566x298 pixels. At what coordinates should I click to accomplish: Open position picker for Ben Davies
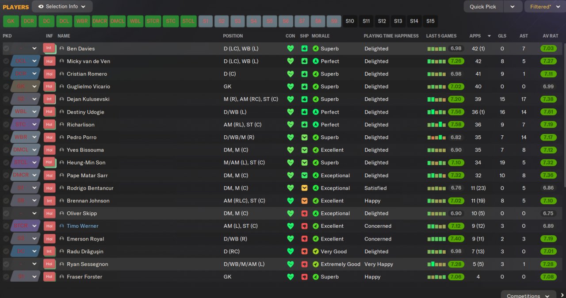[25, 49]
